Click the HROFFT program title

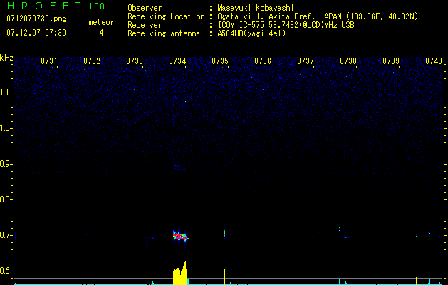pos(44,6)
